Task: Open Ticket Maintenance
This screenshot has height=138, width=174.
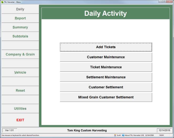Action: point(106,67)
